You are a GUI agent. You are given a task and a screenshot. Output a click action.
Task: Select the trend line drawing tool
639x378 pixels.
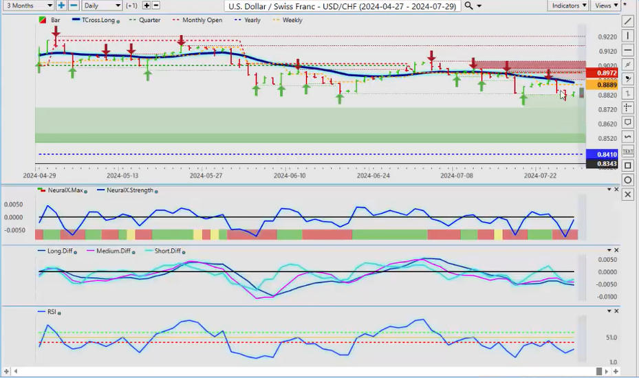[x=628, y=21]
